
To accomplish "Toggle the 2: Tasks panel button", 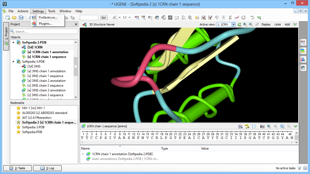I will (17, 168).
